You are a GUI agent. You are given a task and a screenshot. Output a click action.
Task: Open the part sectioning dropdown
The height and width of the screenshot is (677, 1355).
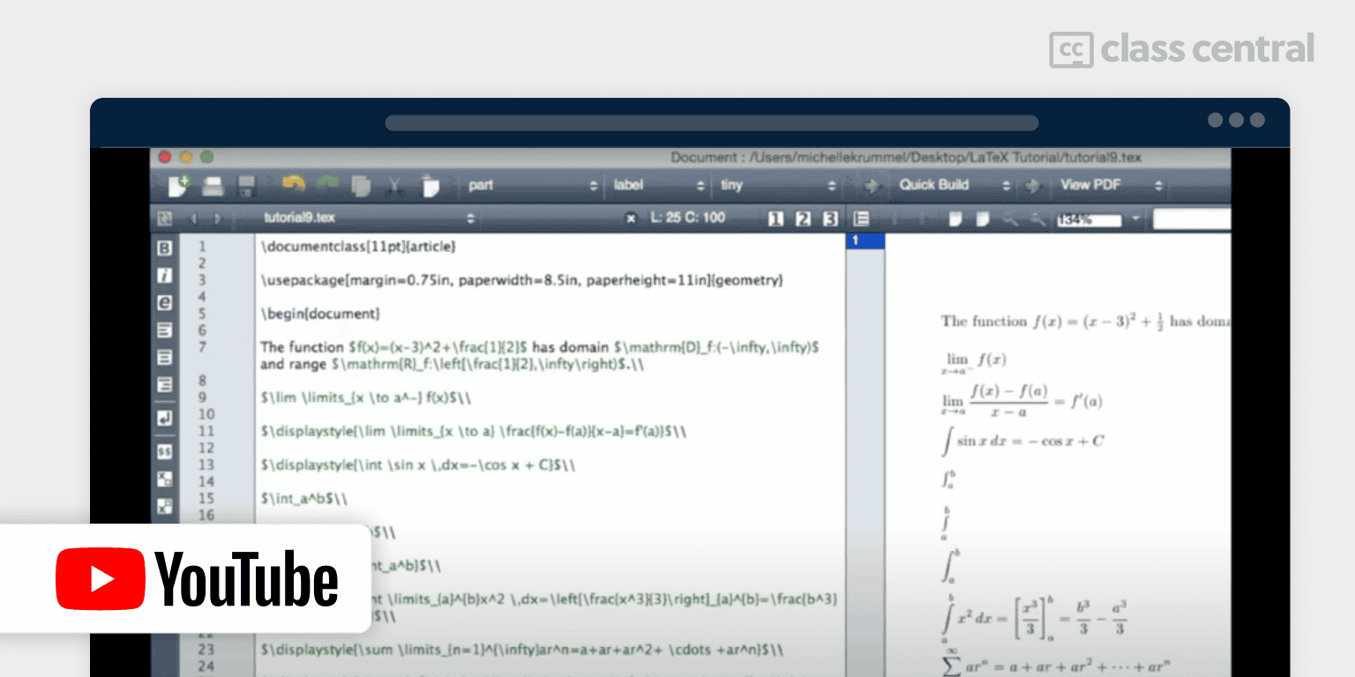pyautogui.click(x=531, y=186)
